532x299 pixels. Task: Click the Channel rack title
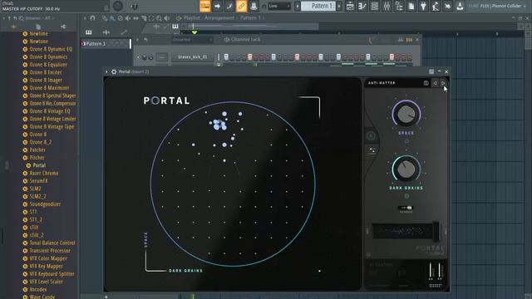pos(246,39)
